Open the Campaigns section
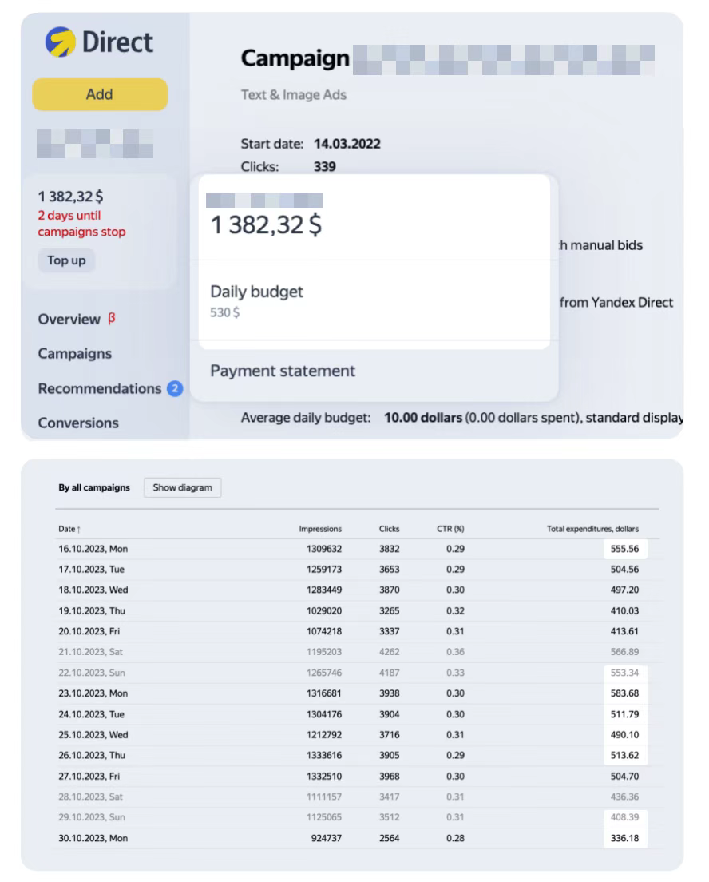The height and width of the screenshot is (882, 709). coord(75,354)
